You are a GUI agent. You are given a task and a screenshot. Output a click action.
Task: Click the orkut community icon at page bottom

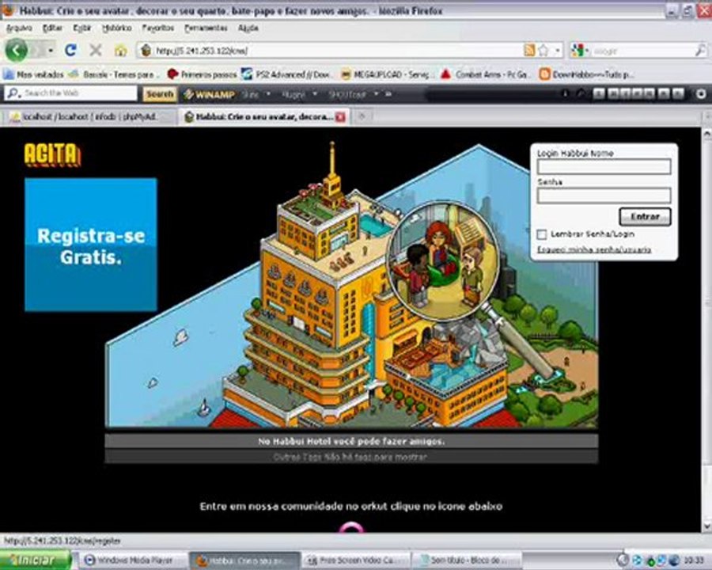(x=351, y=527)
